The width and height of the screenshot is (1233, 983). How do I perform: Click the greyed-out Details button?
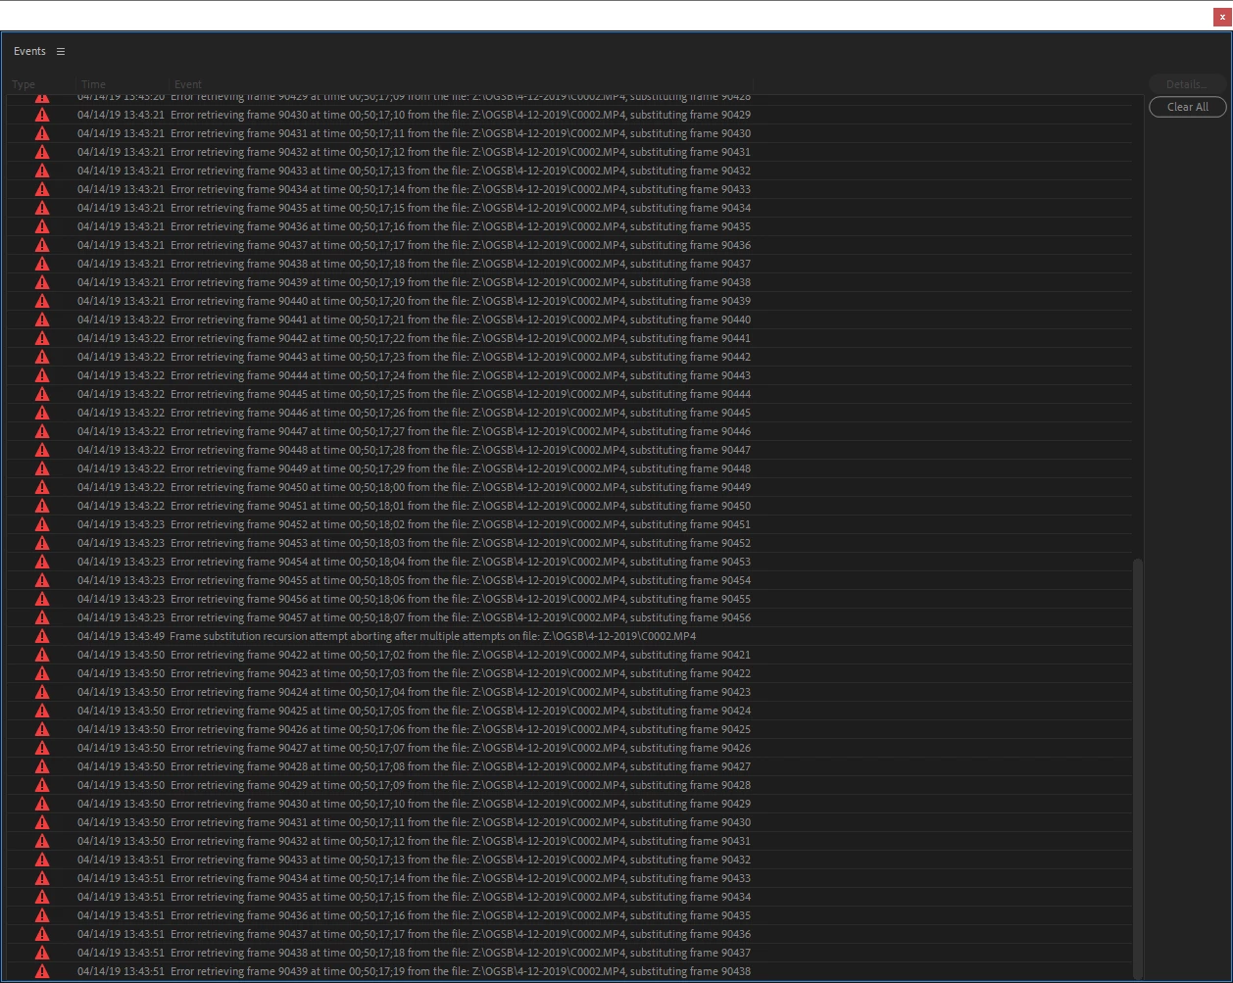point(1188,84)
